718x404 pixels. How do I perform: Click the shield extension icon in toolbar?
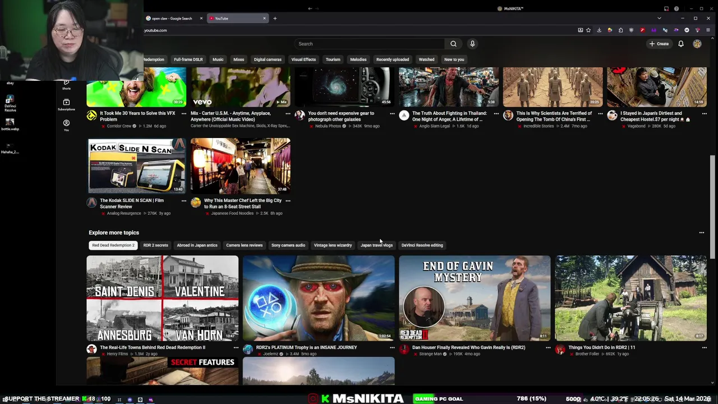(631, 30)
